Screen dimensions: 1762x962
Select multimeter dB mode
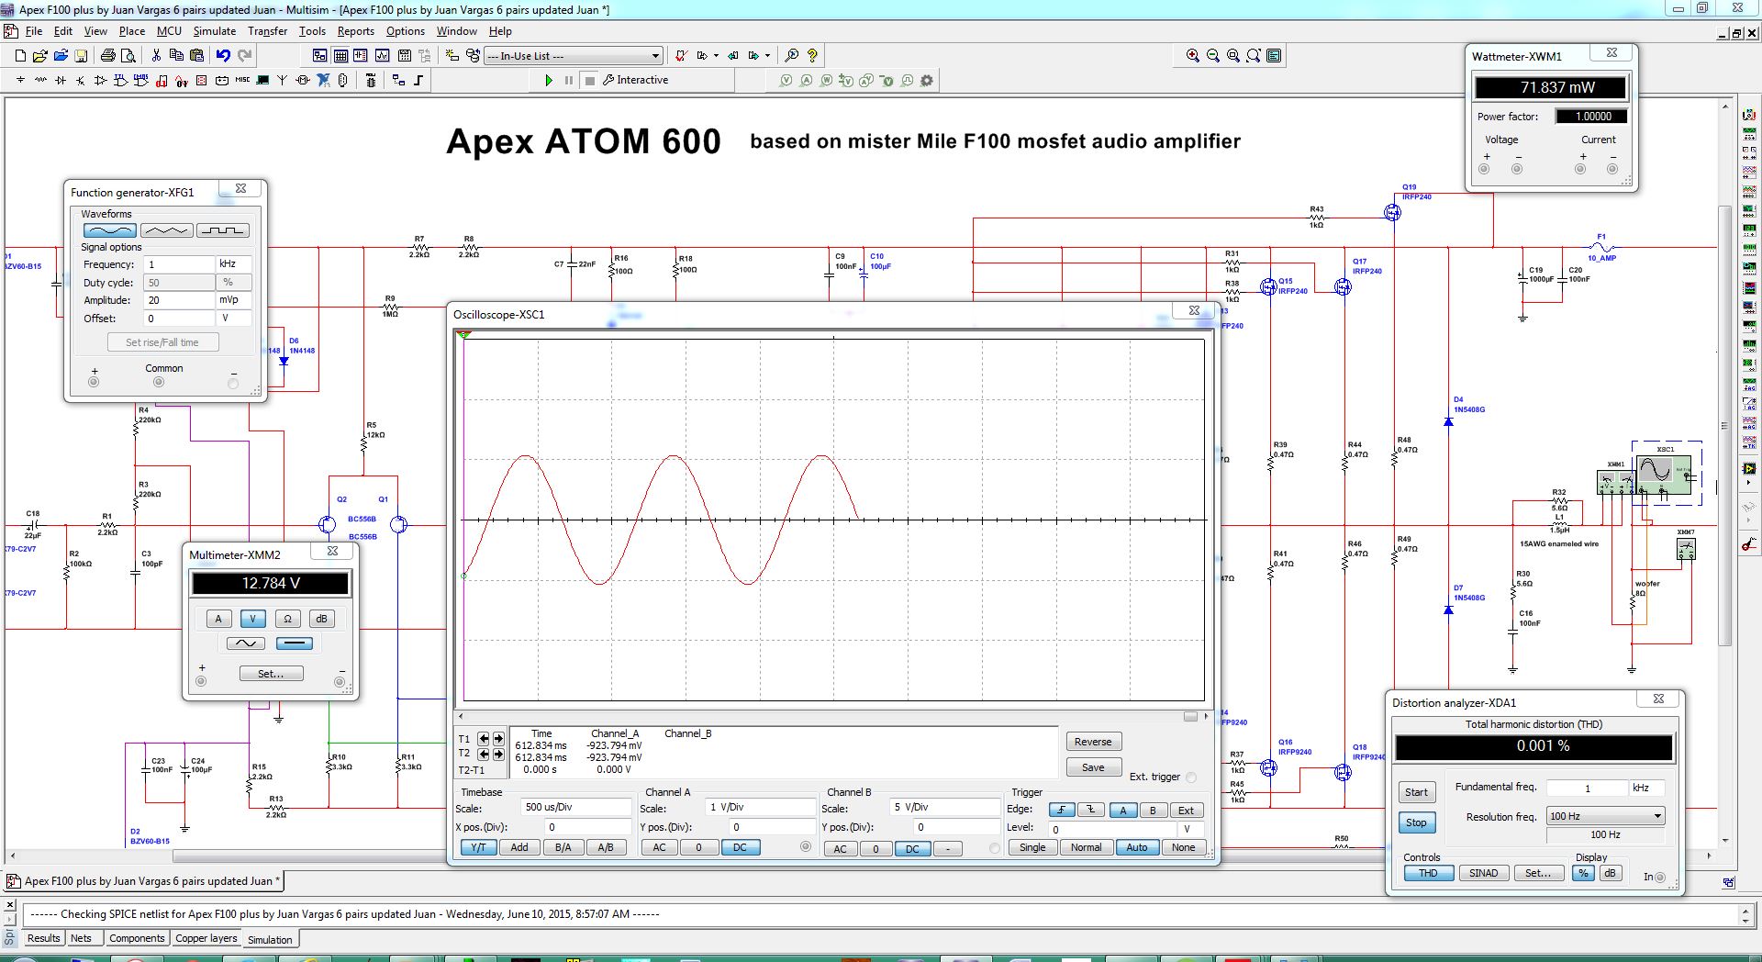[x=321, y=619]
